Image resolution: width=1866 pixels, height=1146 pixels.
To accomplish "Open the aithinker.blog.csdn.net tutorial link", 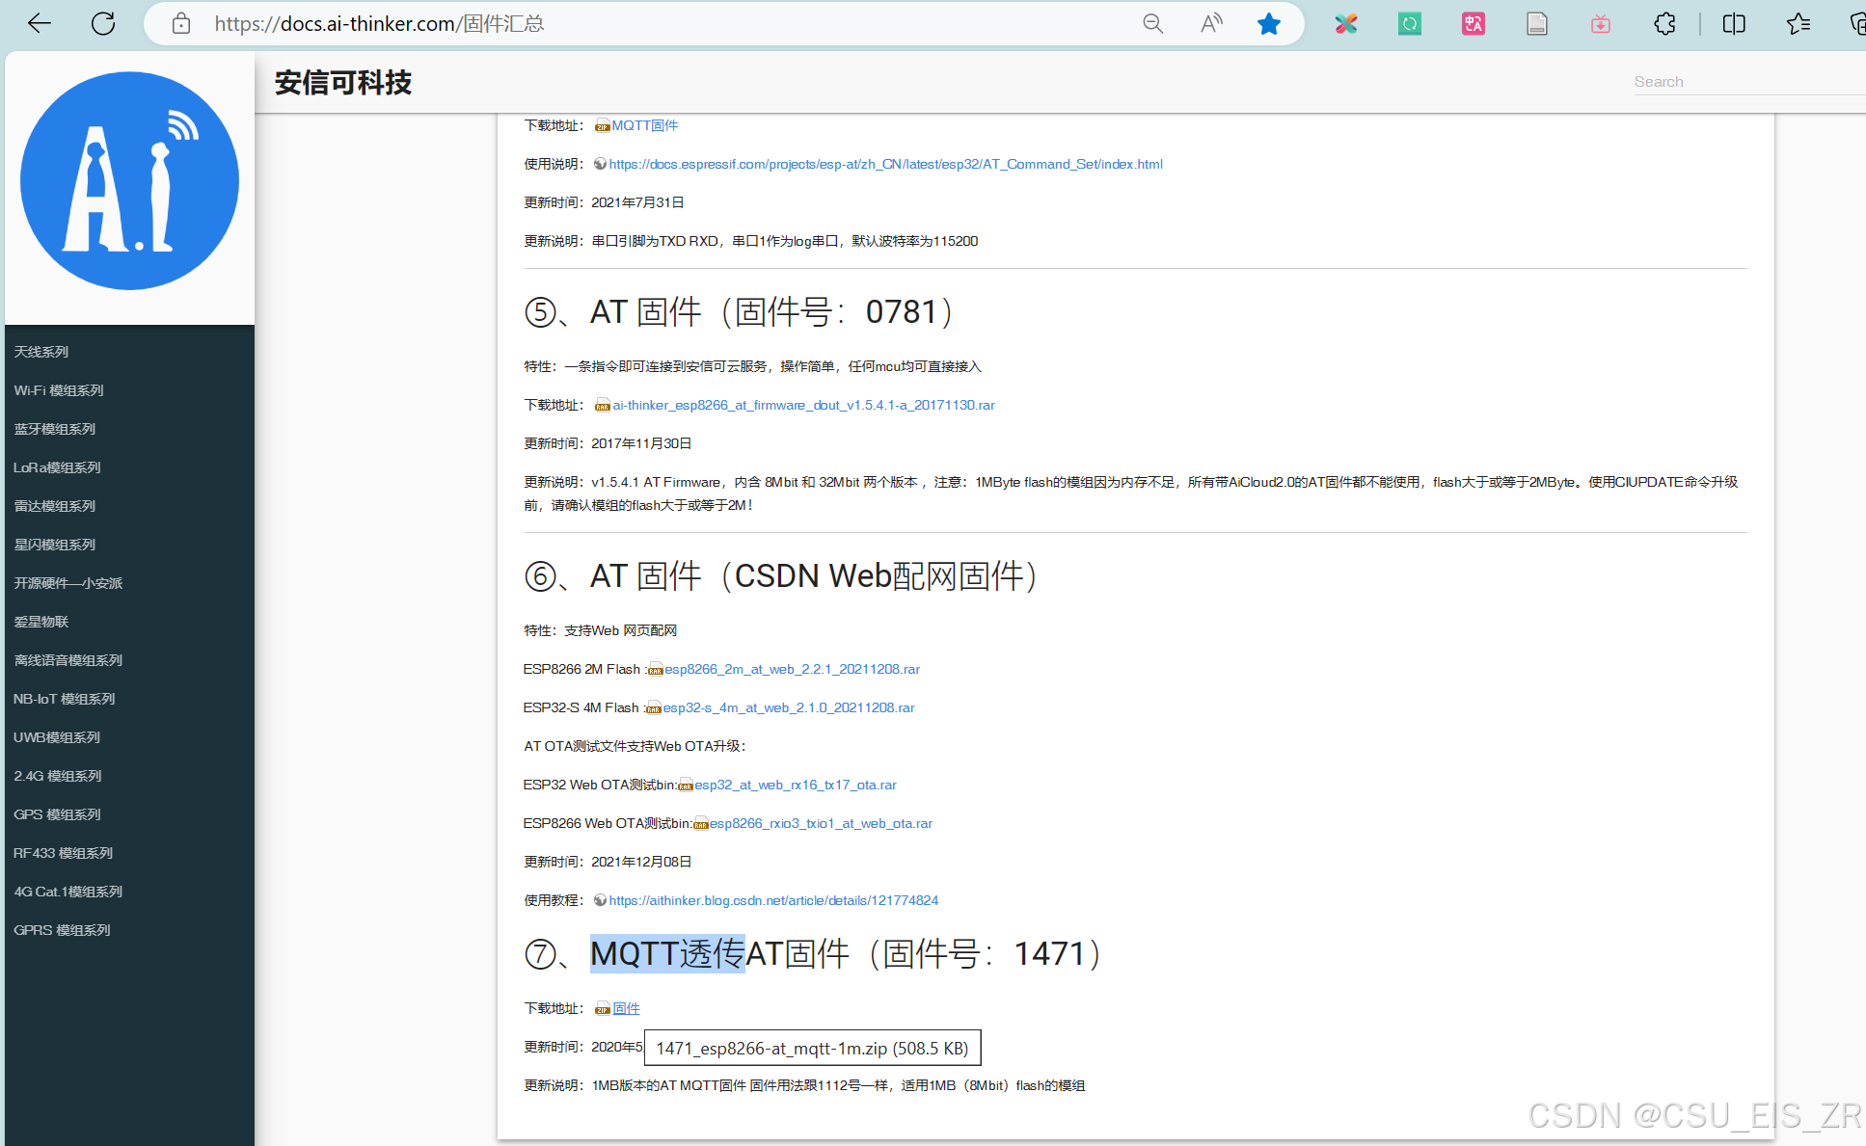I will pos(773,900).
